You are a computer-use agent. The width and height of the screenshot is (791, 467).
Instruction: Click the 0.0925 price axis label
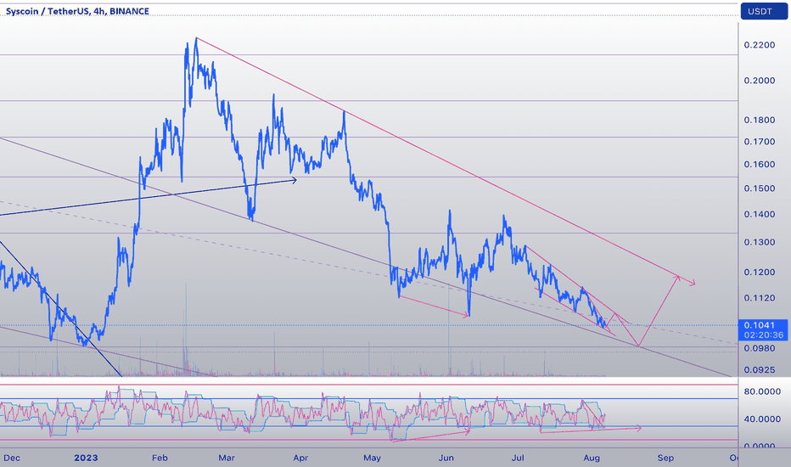(x=760, y=370)
